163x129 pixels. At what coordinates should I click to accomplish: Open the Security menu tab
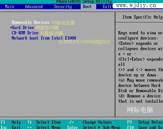coord(63,7)
